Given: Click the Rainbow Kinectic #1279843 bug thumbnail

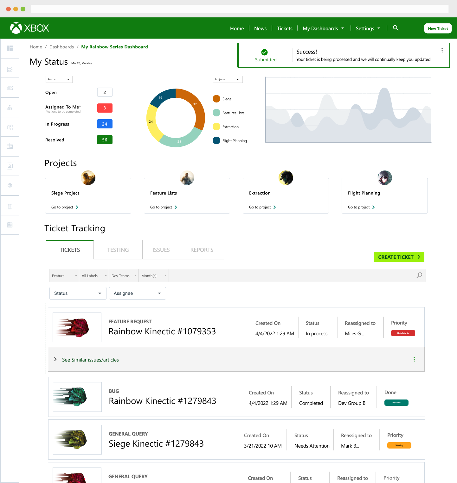Looking at the screenshot, I should coord(77,397).
